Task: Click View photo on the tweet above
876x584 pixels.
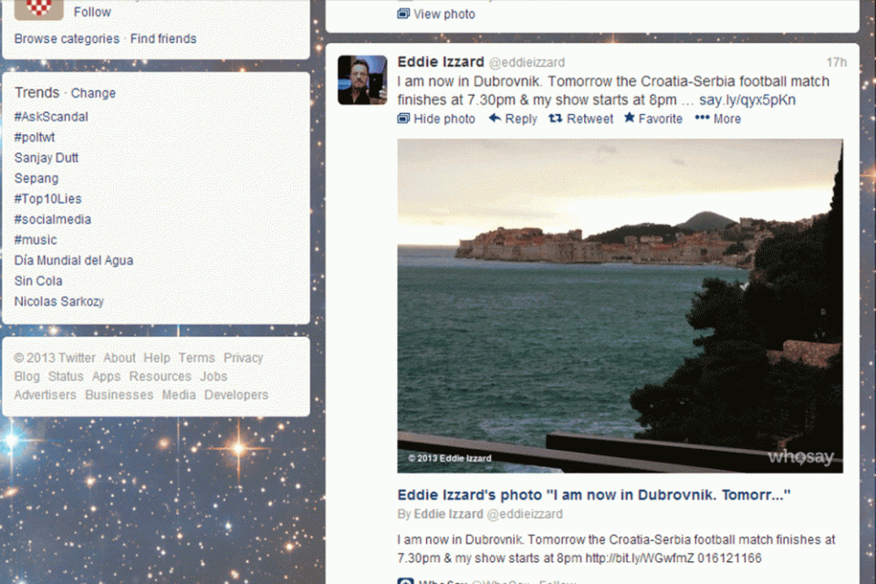Action: 444,14
